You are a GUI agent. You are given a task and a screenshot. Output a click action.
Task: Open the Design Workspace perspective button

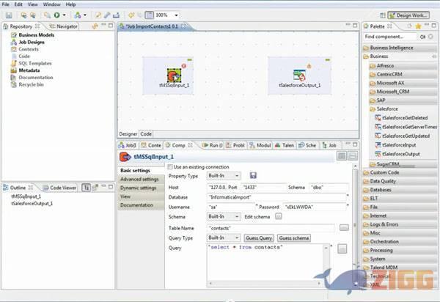tap(409, 15)
